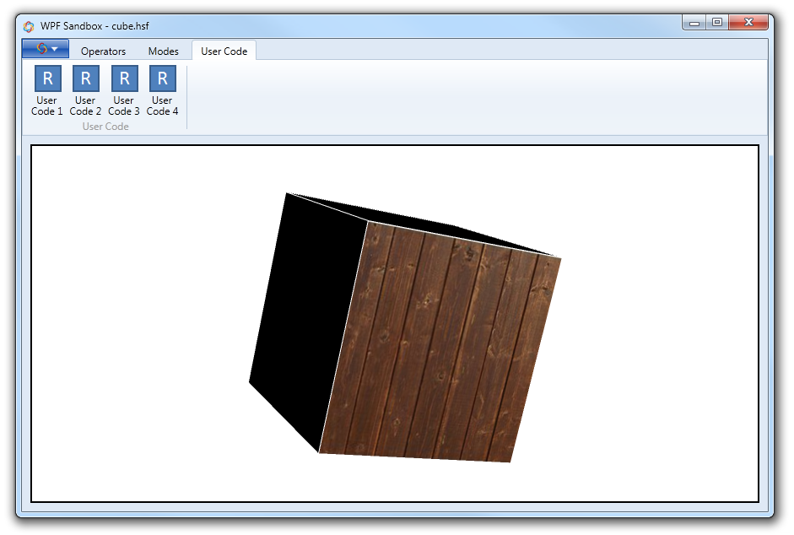Run the User Code 1 button
This screenshot has height=535, width=794.
point(47,80)
